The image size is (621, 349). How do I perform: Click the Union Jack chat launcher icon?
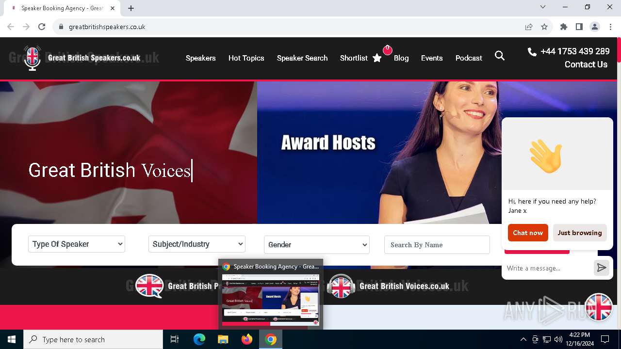tap(599, 307)
